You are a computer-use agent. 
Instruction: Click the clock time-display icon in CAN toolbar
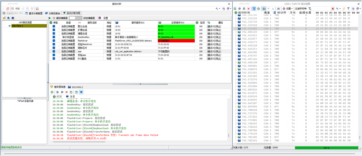click(258, 9)
